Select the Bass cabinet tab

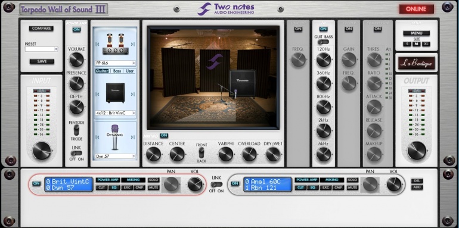tap(117, 71)
